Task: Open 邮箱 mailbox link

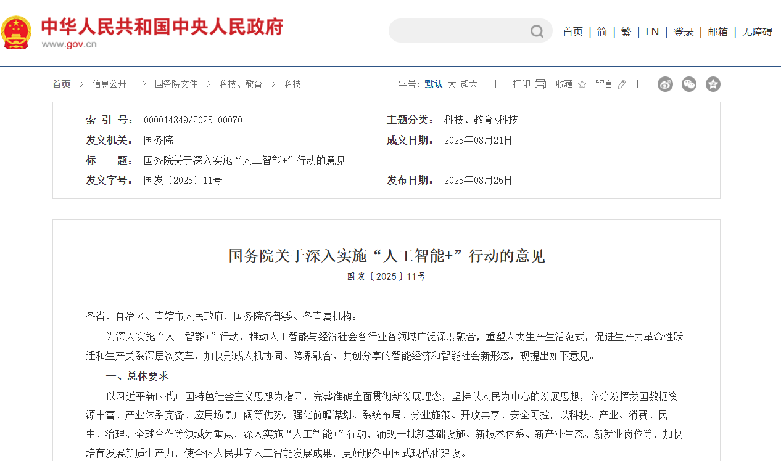Action: [x=717, y=31]
